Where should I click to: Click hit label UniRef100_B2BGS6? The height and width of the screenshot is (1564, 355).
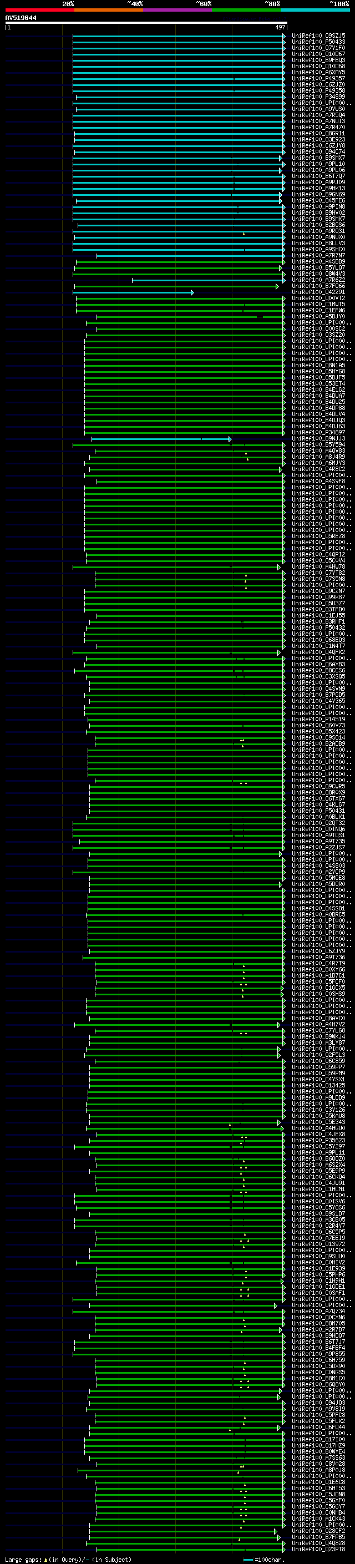318,225
